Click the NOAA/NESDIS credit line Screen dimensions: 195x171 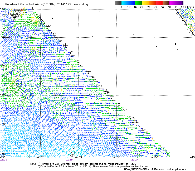[x=155, y=169]
